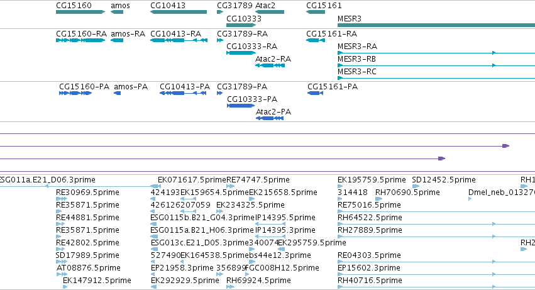Click the CG10333-RA transcript glyph
This screenshot has height=290, width=535.
(241, 53)
